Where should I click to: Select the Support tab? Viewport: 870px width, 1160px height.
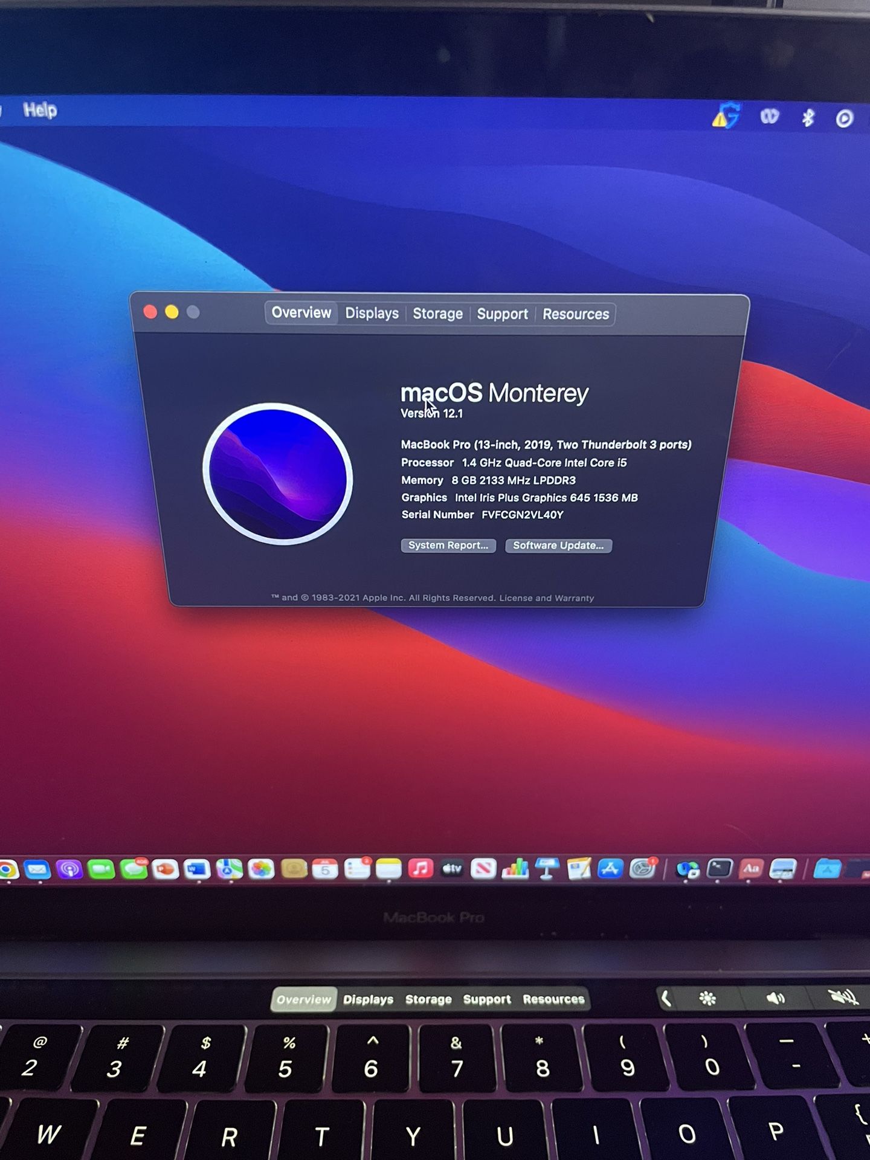click(x=502, y=314)
